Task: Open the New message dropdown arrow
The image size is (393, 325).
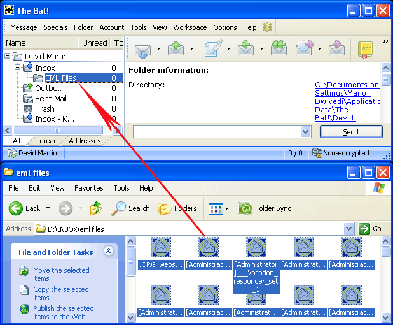Action: click(228, 48)
